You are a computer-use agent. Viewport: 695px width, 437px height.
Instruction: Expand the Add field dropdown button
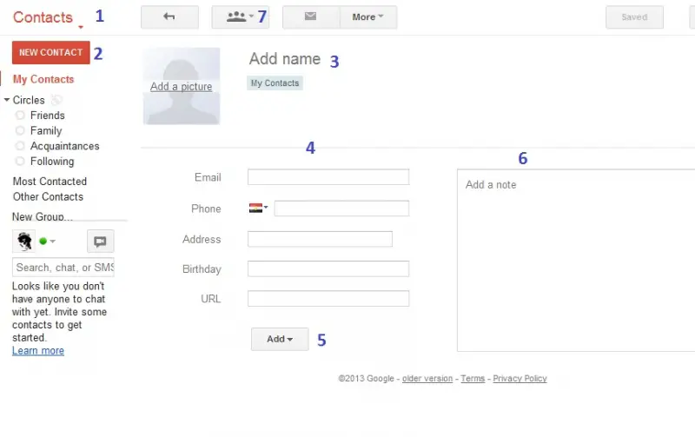(x=280, y=339)
